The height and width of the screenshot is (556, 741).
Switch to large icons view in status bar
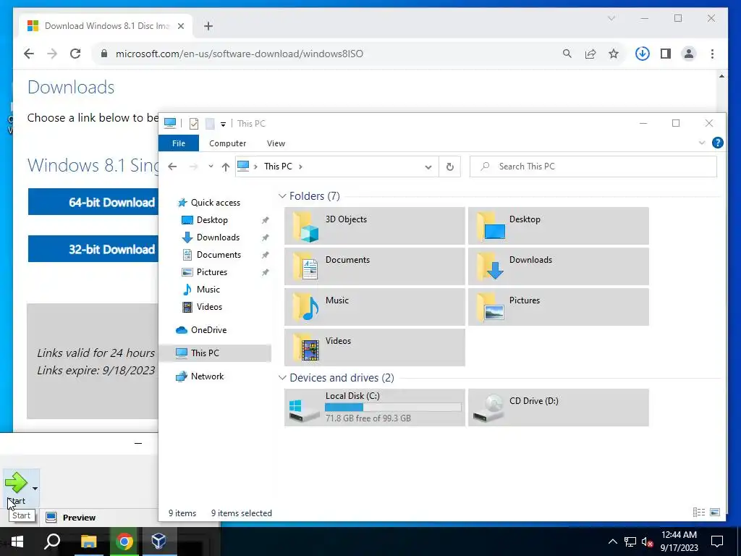pos(715,513)
